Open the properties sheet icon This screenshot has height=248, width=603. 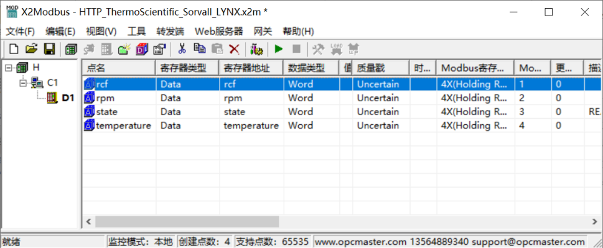tap(159, 48)
